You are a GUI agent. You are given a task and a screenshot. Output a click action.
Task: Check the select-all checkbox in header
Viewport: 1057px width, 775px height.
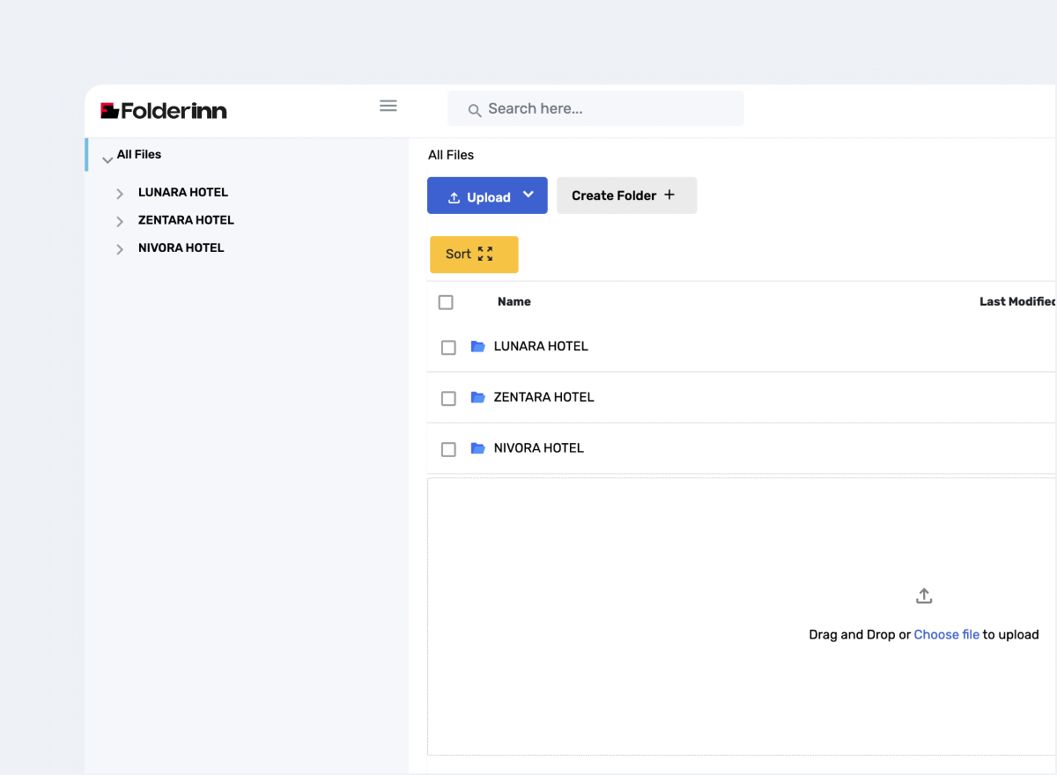pos(446,302)
